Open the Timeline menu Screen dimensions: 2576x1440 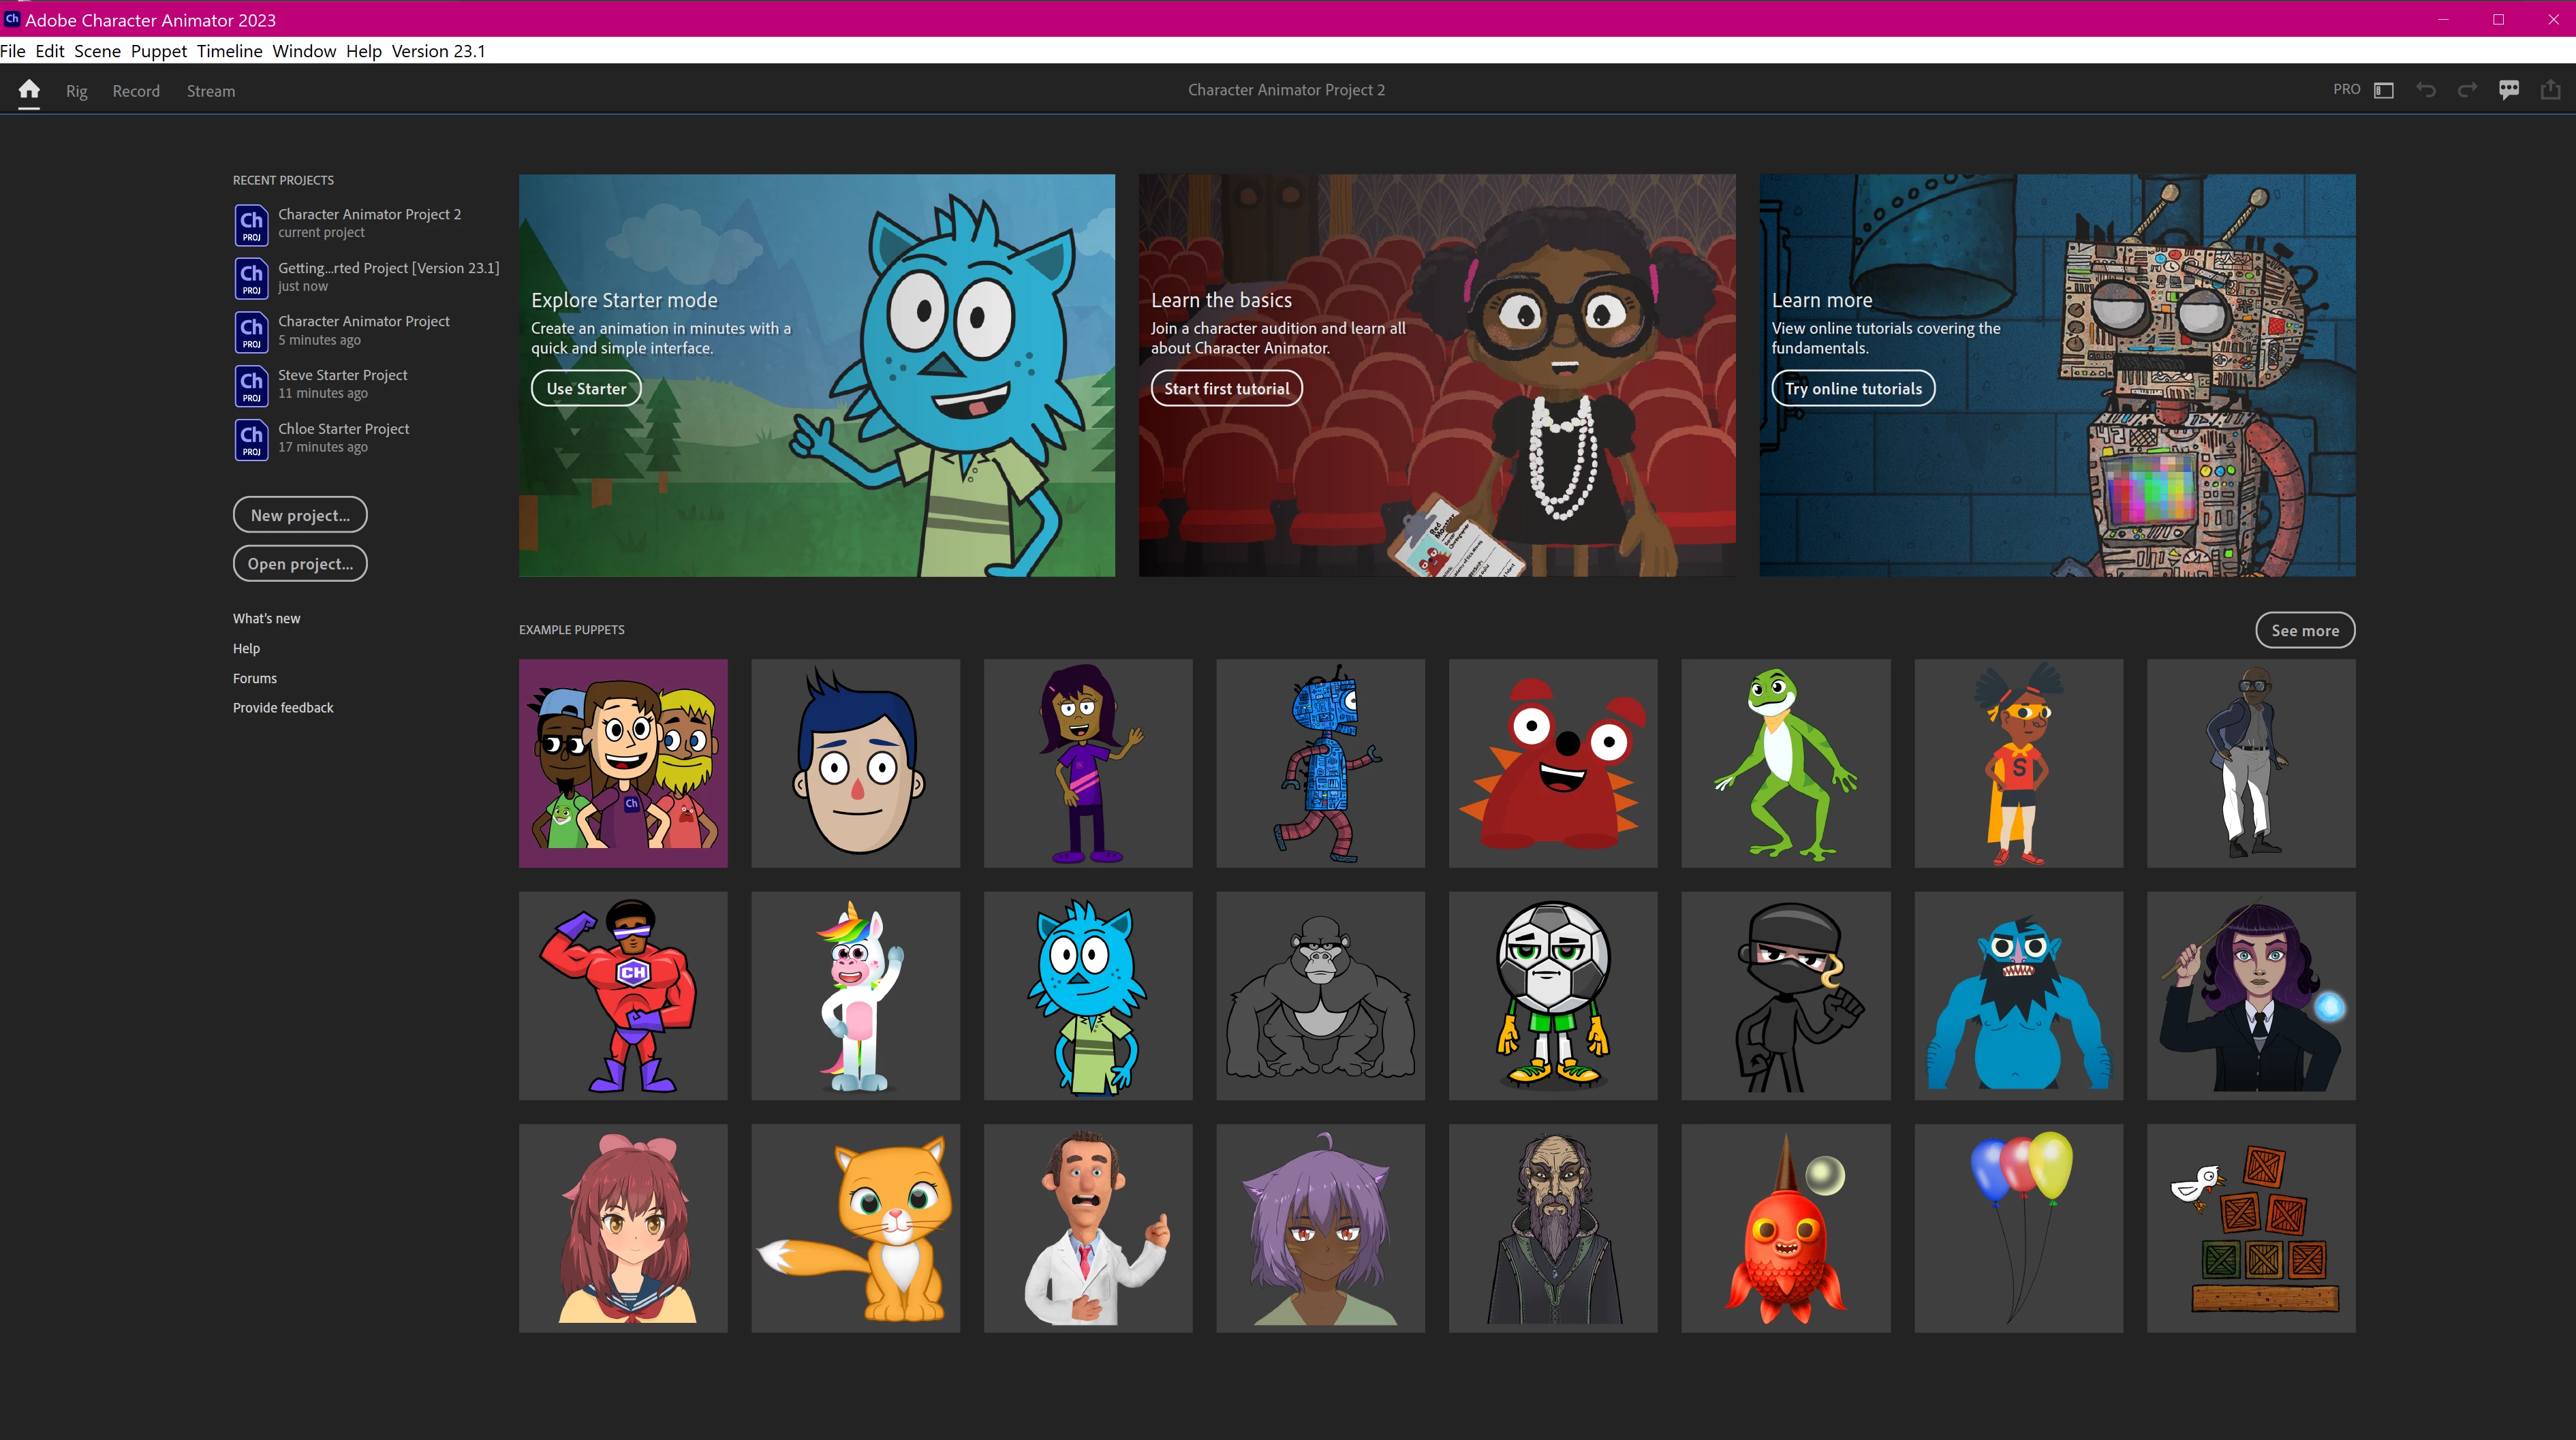coord(229,51)
